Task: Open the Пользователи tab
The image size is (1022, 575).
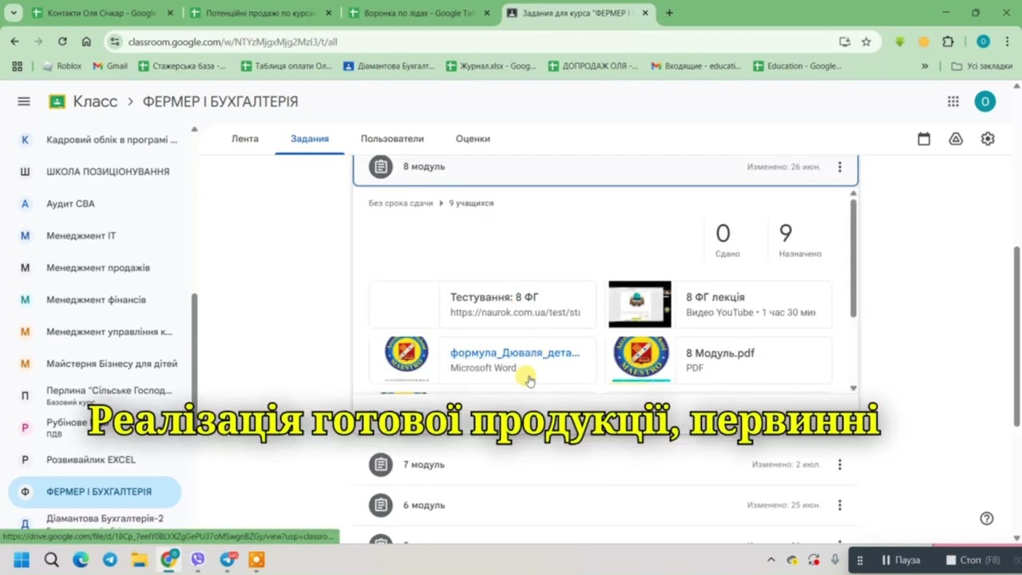Action: (x=392, y=139)
